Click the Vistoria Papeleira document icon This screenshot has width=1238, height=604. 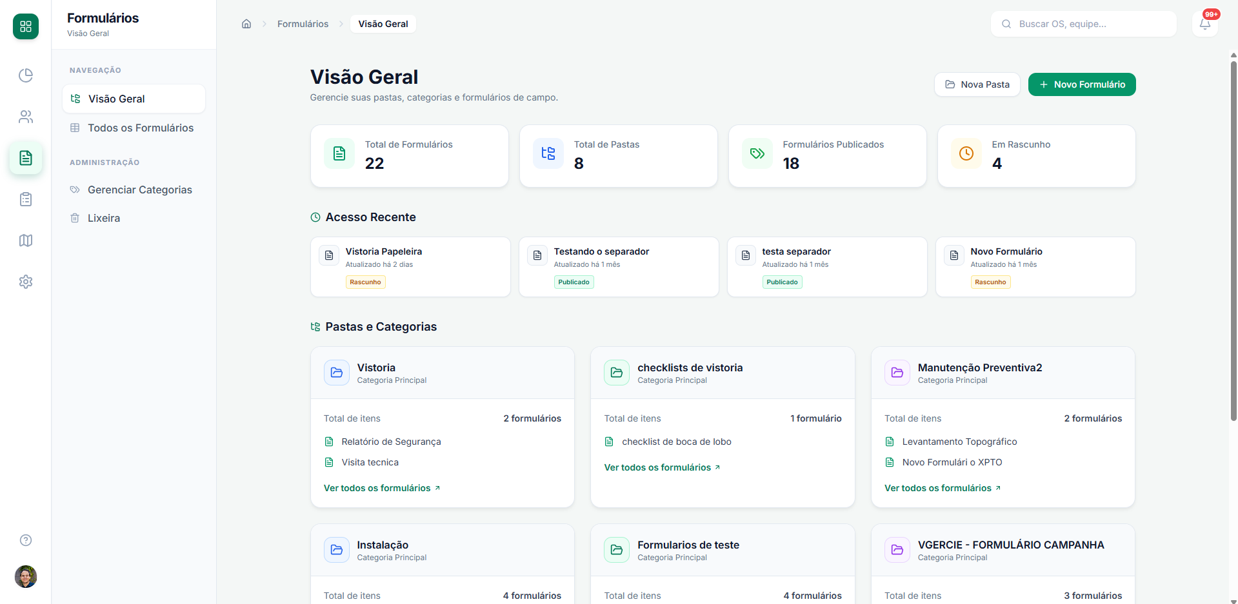pyautogui.click(x=329, y=255)
